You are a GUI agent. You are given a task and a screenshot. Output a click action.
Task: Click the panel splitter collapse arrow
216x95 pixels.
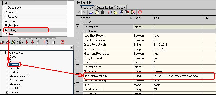click(x=75, y=83)
